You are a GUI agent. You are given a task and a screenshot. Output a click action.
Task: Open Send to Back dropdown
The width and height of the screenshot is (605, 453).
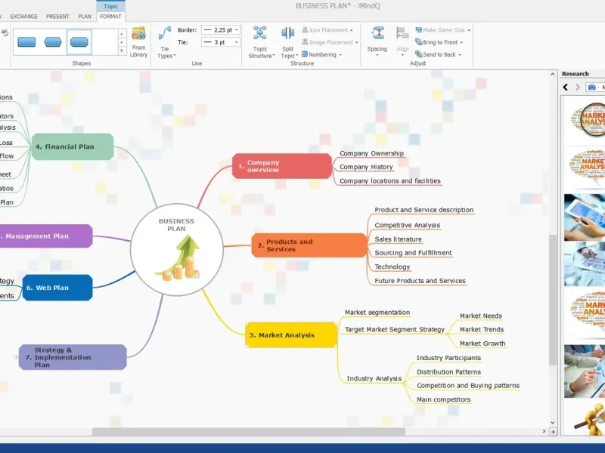438,54
